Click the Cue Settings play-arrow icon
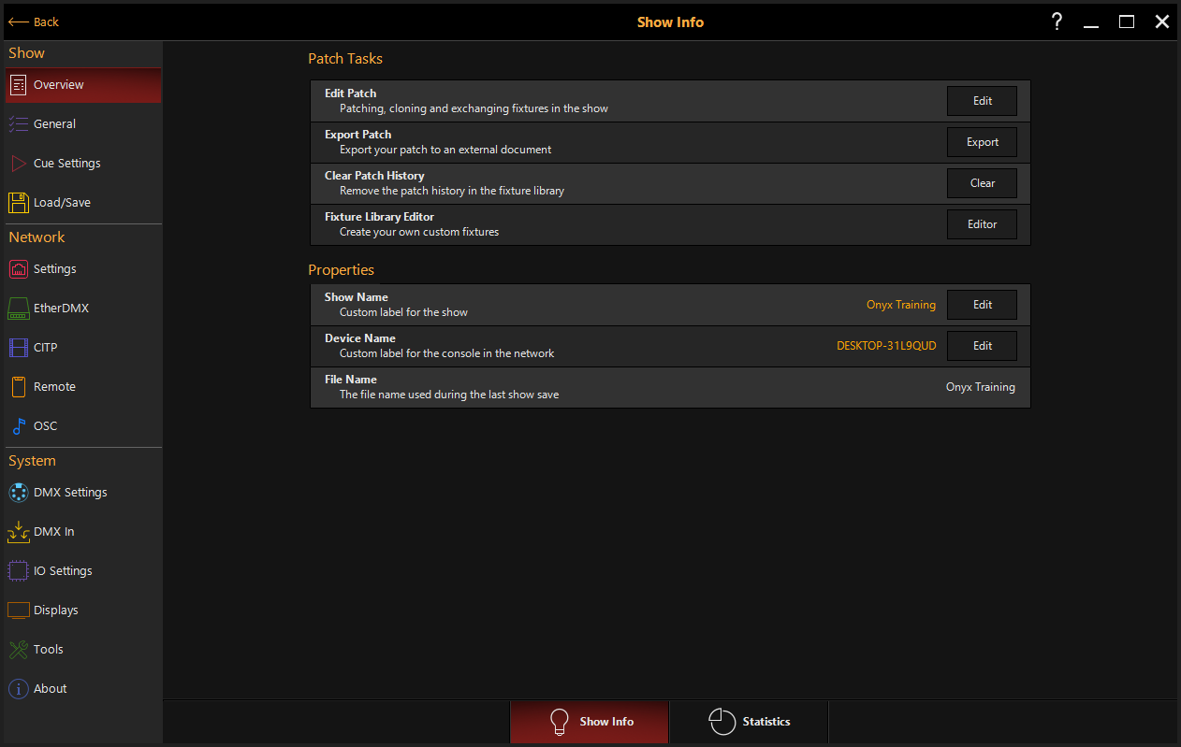1181x747 pixels. tap(18, 164)
